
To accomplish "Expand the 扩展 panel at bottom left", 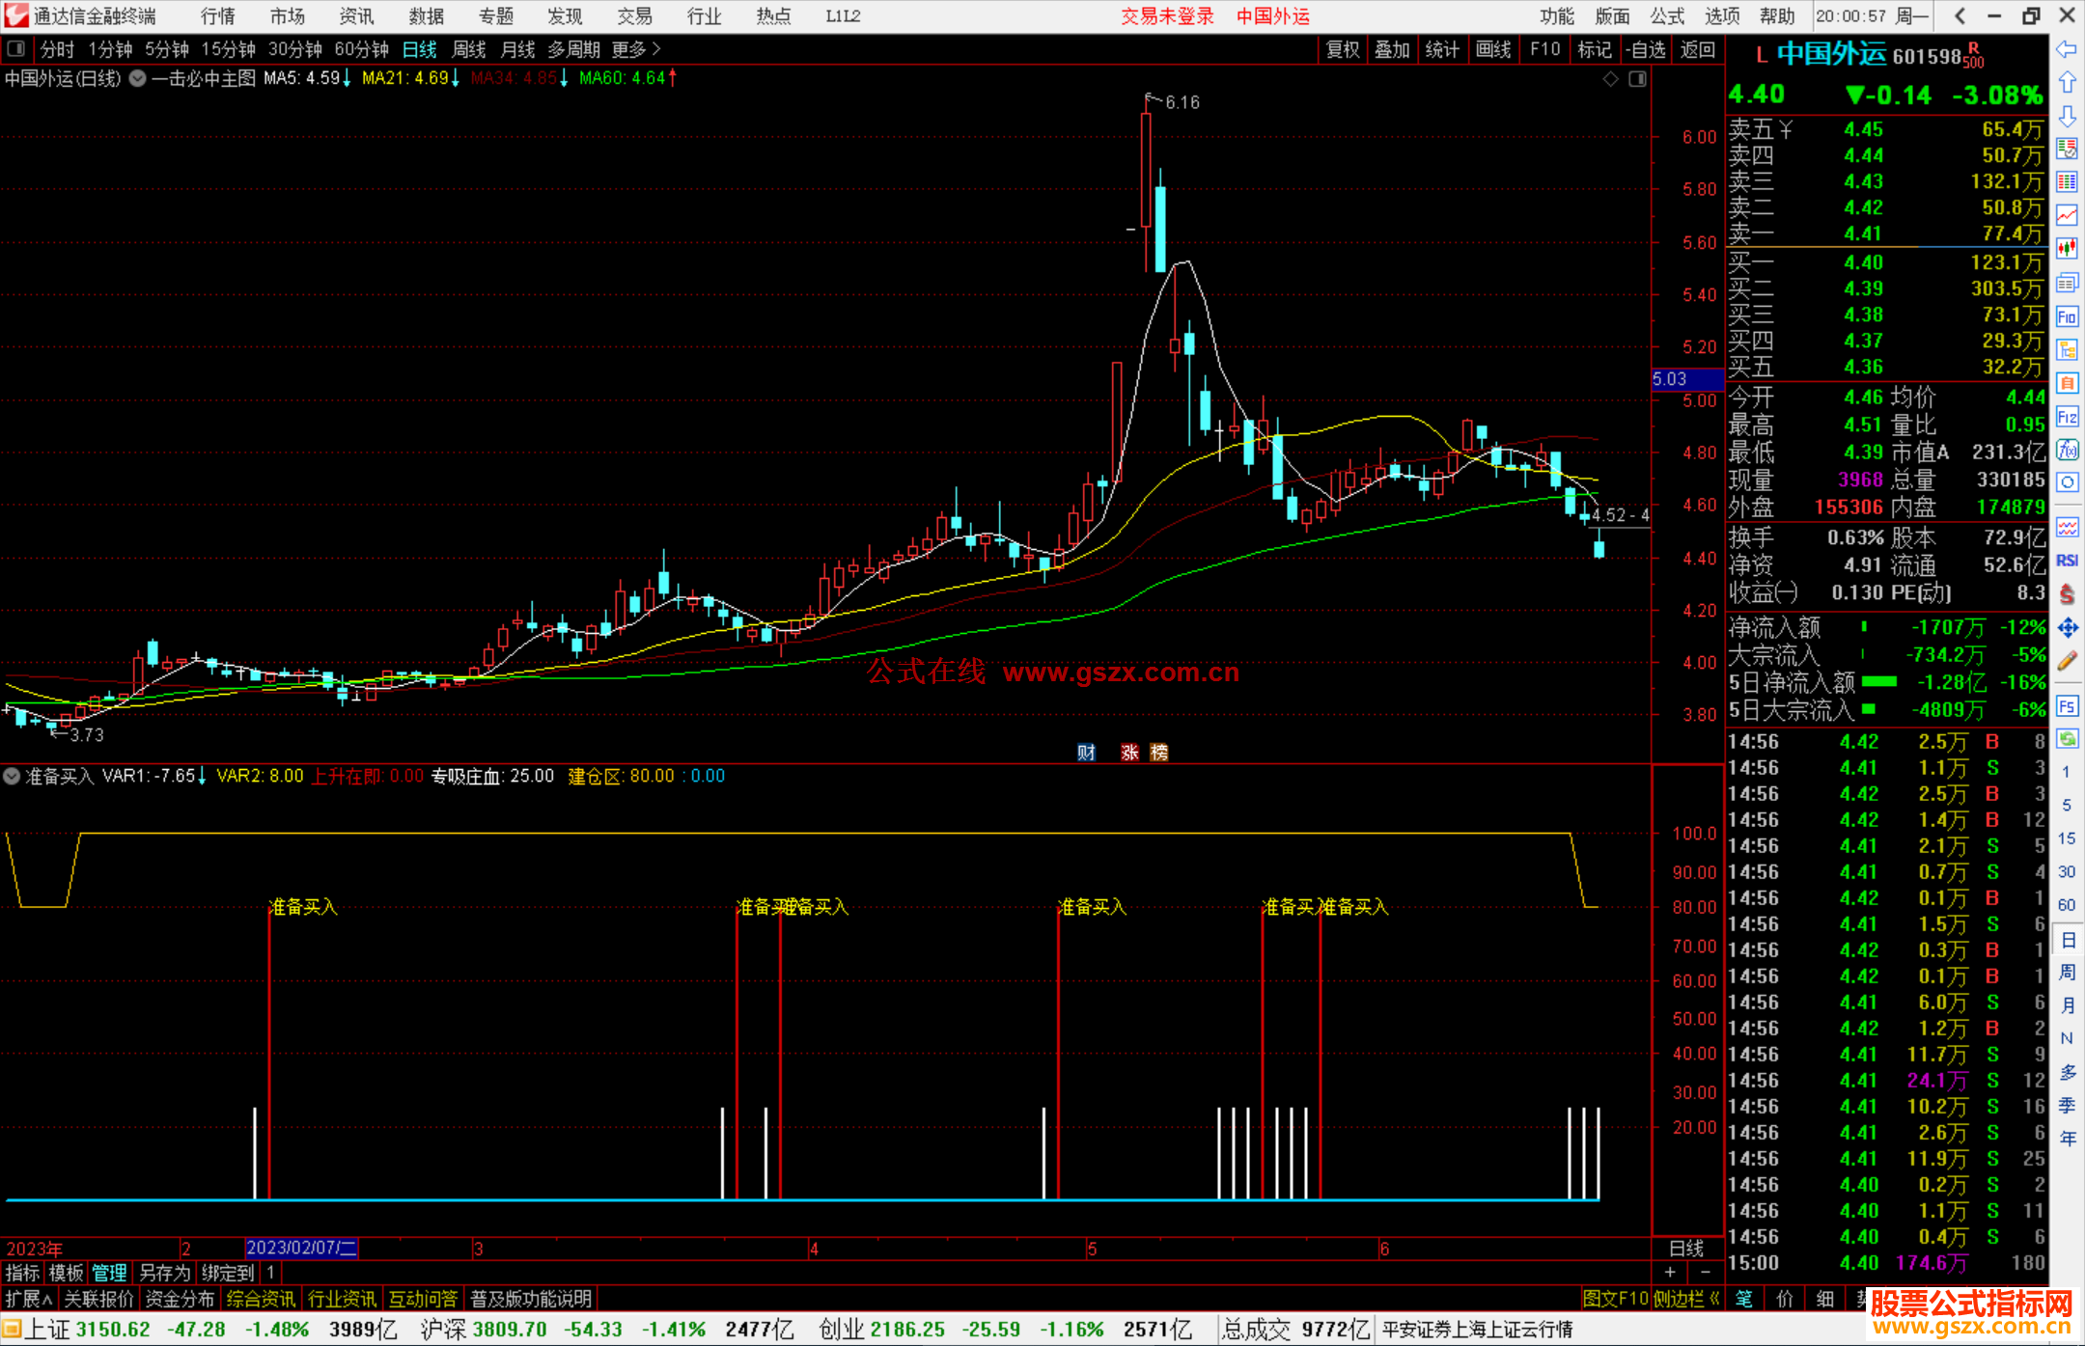I will click(x=29, y=1299).
